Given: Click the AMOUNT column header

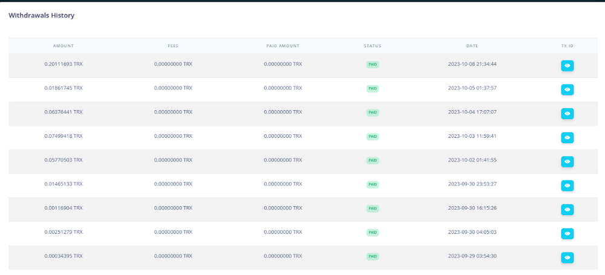Looking at the screenshot, I should tap(64, 46).
